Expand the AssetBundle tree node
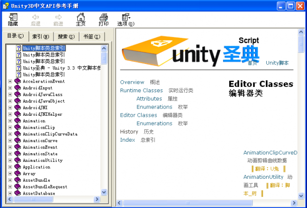Image resolution: width=307 pixels, height=208 pixels. [x=10, y=180]
